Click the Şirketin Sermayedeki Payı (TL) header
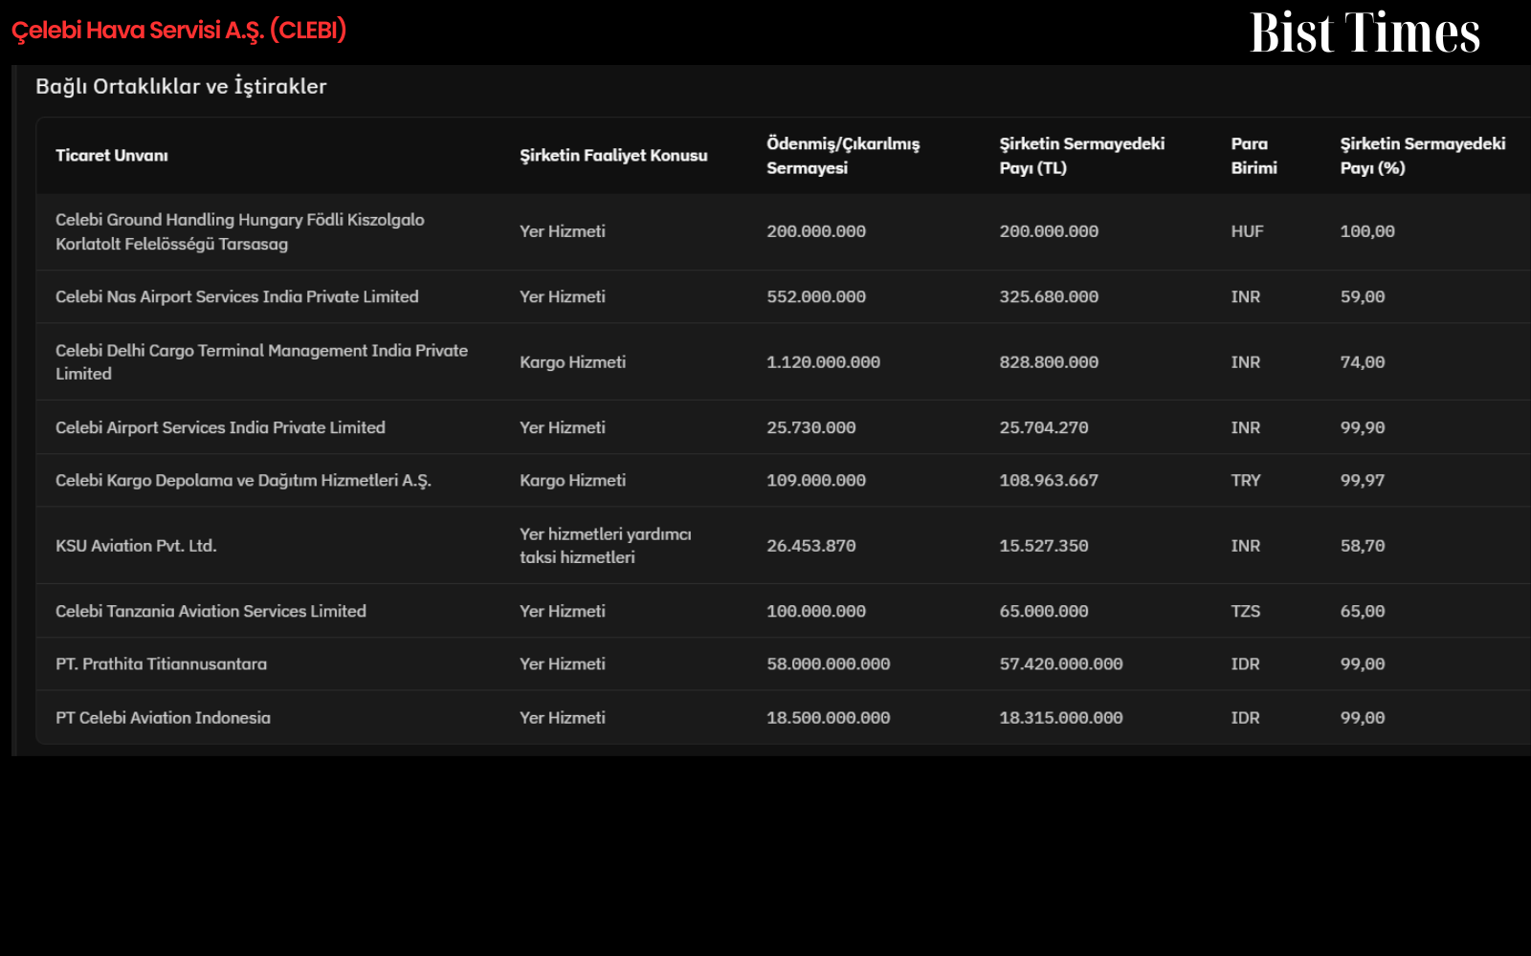1531x956 pixels. click(1082, 156)
